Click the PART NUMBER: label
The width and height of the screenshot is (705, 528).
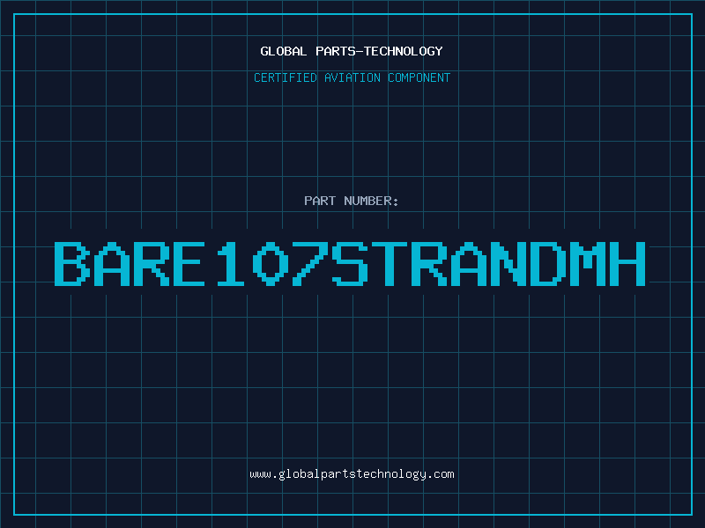click(352, 201)
